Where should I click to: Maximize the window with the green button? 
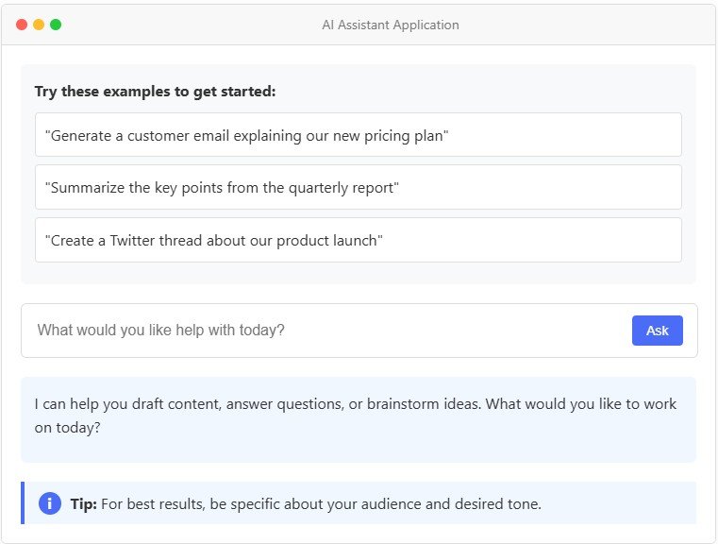[56, 25]
